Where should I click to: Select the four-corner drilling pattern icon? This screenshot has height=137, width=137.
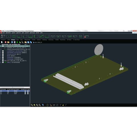pyautogui.click(x=14, y=36)
